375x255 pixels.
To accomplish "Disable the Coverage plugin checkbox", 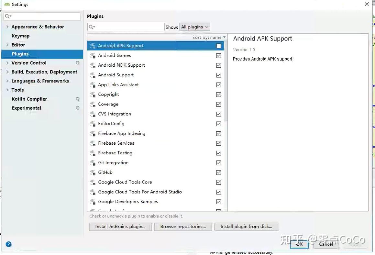I will click(x=219, y=104).
